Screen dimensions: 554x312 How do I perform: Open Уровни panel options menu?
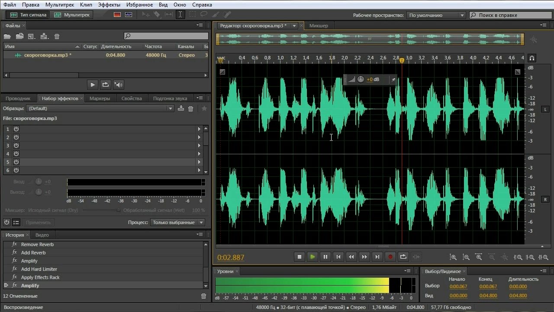(407, 271)
